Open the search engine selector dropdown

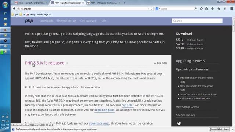pyautogui.click(x=158, y=9)
